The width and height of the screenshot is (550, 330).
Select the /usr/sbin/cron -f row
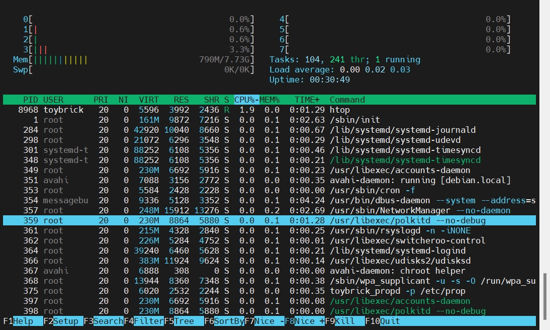(269, 190)
